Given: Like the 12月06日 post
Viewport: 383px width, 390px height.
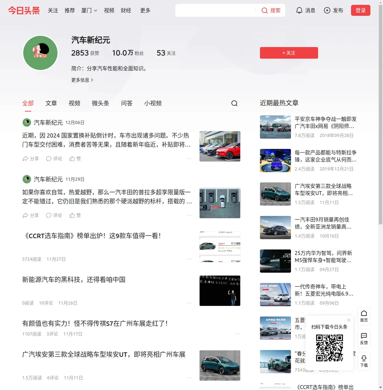Looking at the screenshot, I should click(72, 159).
